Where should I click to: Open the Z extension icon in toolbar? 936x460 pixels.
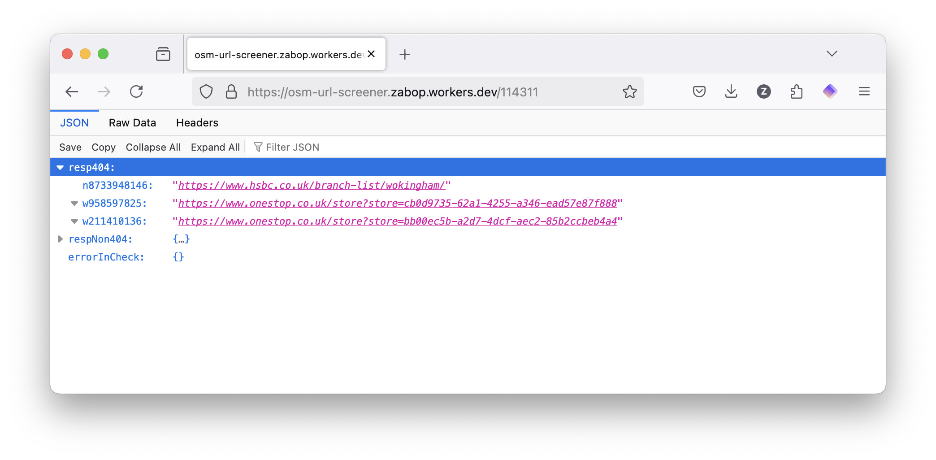coord(764,92)
